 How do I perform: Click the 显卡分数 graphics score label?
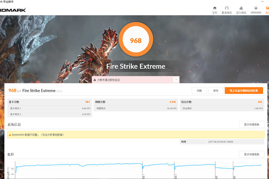click(14, 102)
